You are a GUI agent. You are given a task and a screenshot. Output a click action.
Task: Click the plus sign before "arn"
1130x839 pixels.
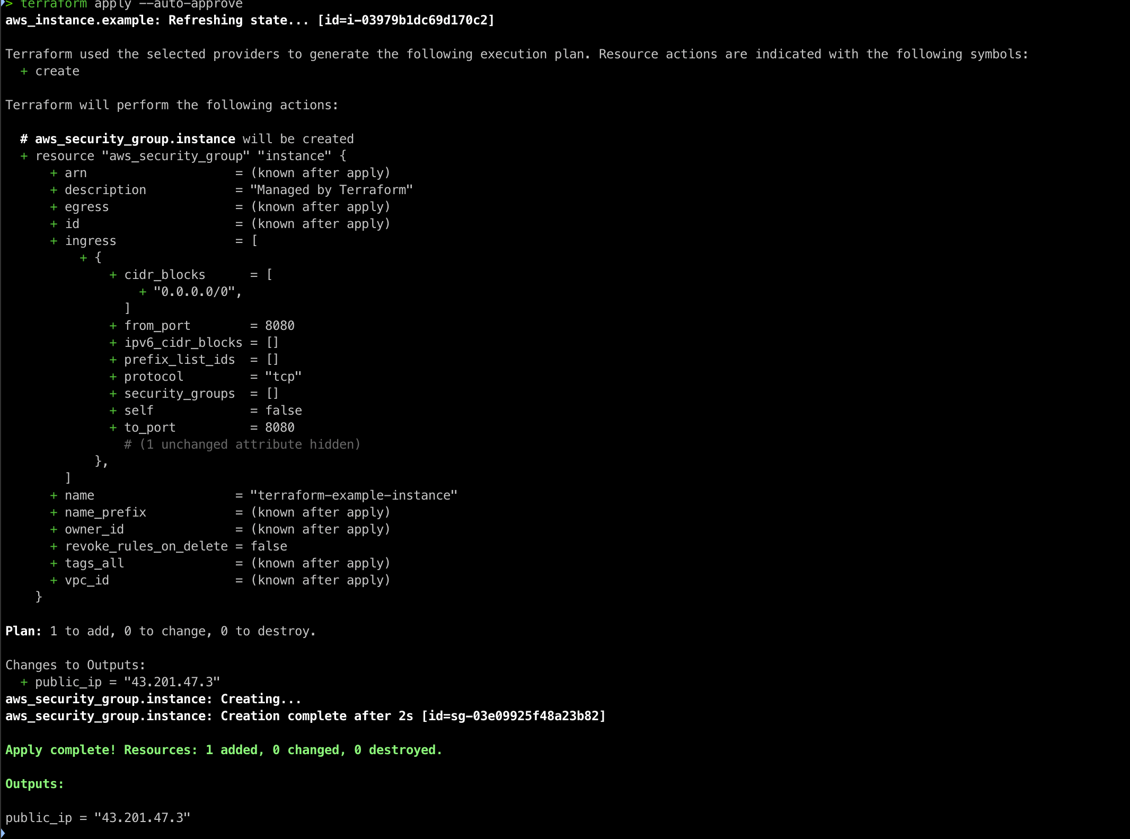coord(54,173)
